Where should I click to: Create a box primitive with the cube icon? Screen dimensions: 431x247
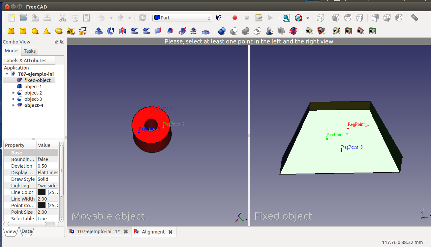pos(11,31)
